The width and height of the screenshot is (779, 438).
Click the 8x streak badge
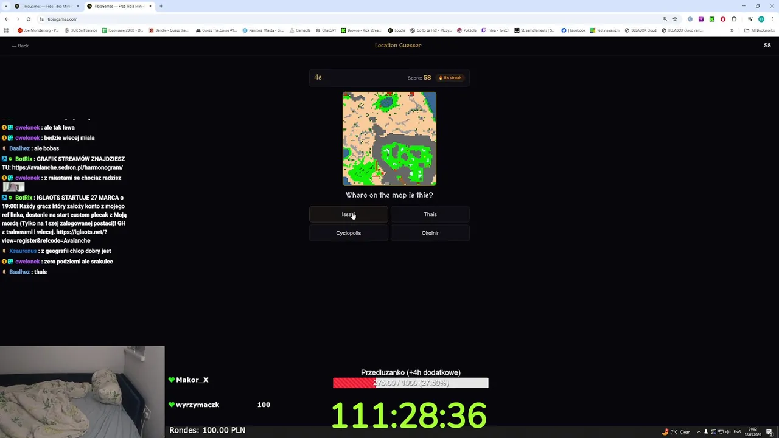pos(450,78)
